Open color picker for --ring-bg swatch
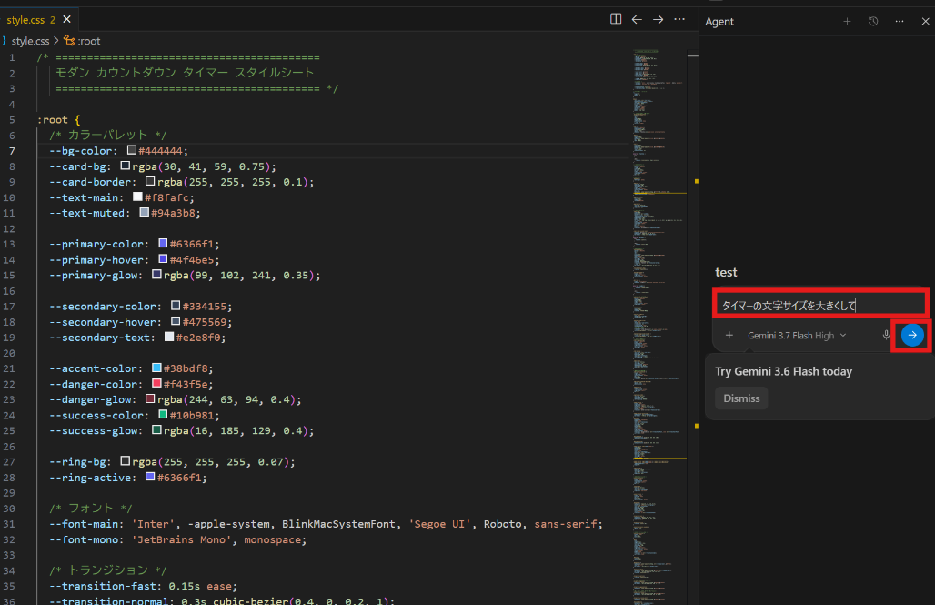The image size is (935, 605). point(126,461)
